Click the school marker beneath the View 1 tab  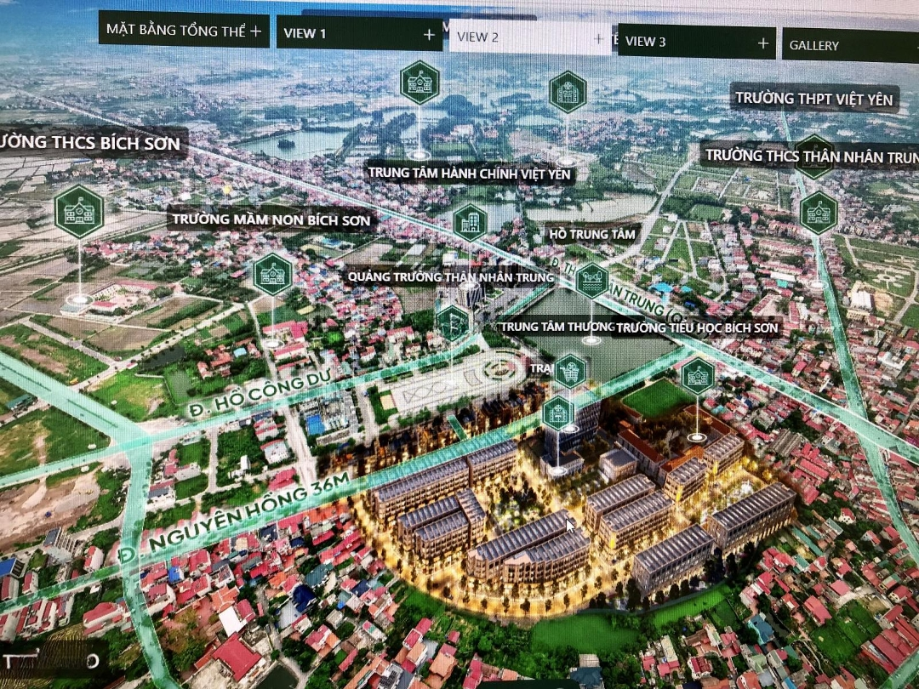click(420, 83)
